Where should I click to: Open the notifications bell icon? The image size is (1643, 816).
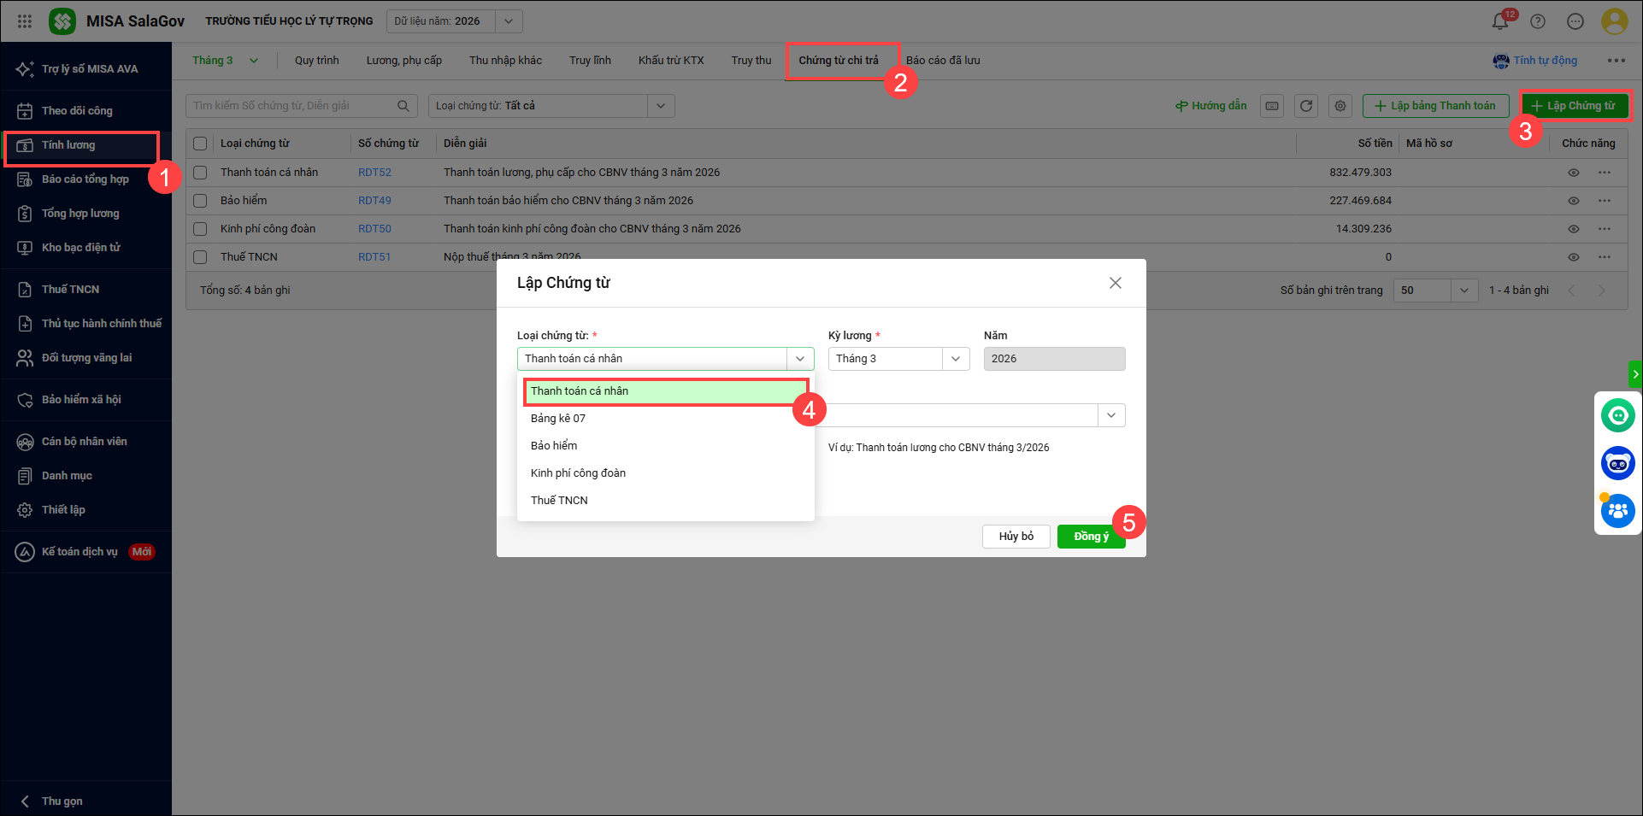point(1499,21)
